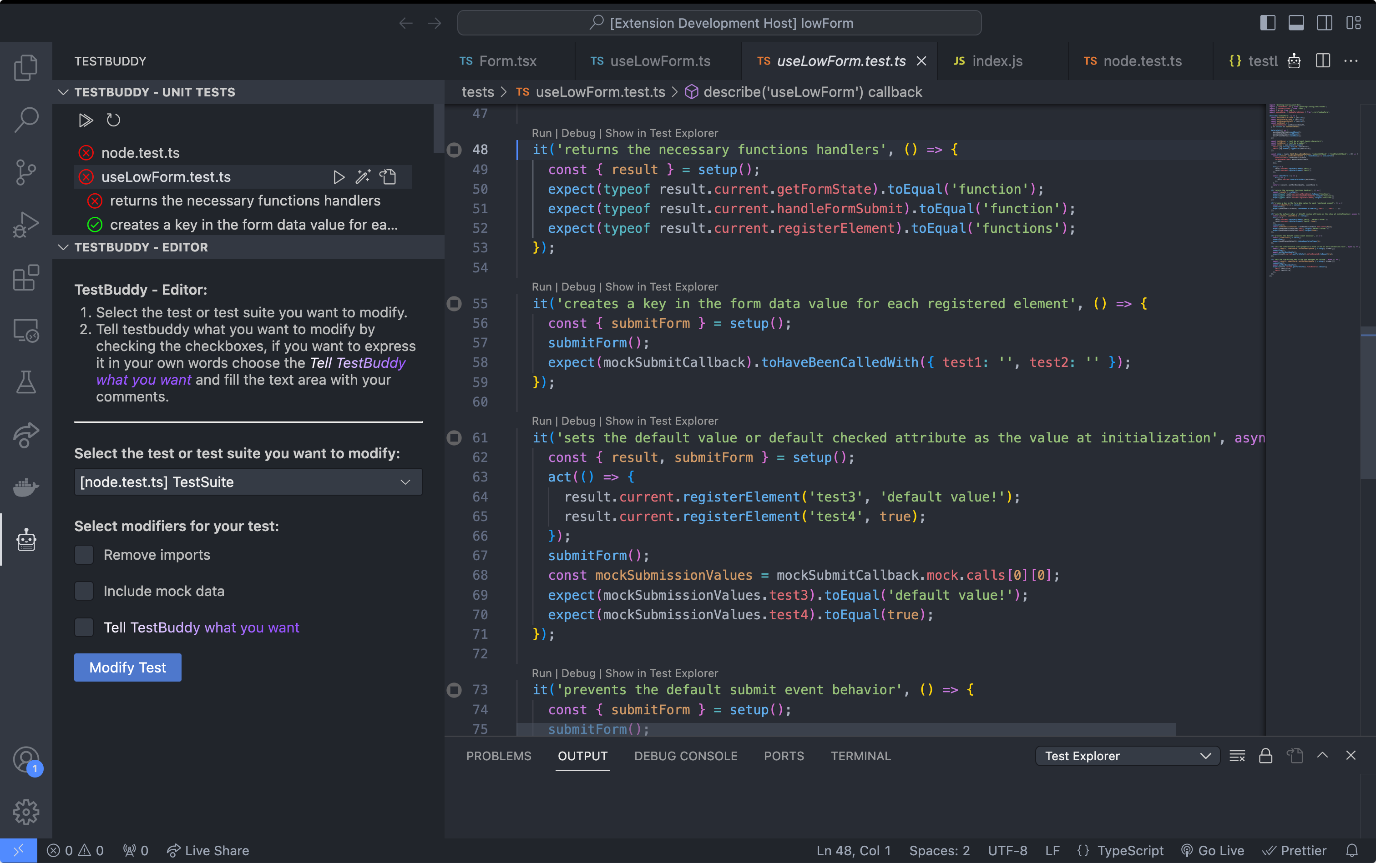Clear the output panel

(x=1237, y=756)
